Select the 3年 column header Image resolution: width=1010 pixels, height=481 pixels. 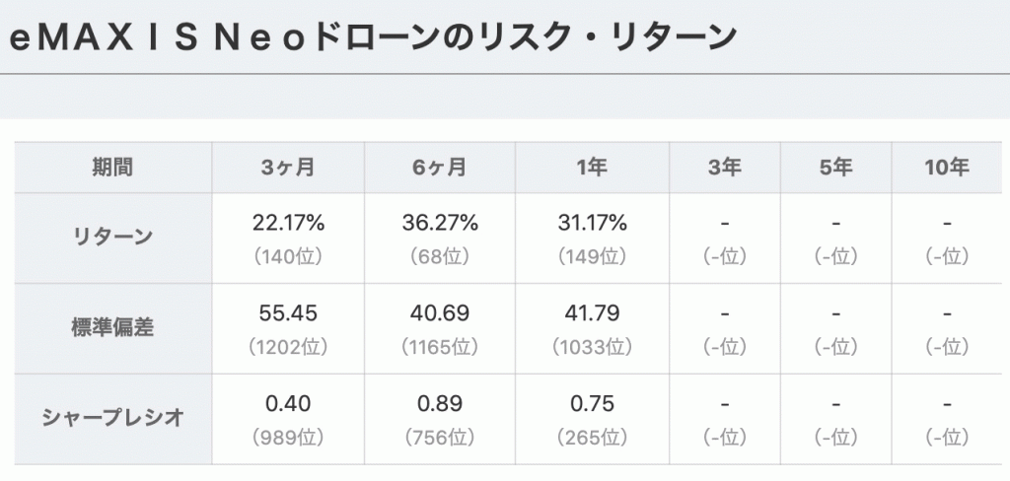[x=725, y=168]
